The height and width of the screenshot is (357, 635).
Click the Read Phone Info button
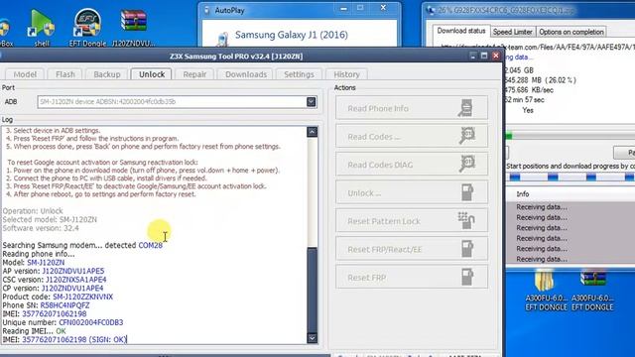pos(412,108)
